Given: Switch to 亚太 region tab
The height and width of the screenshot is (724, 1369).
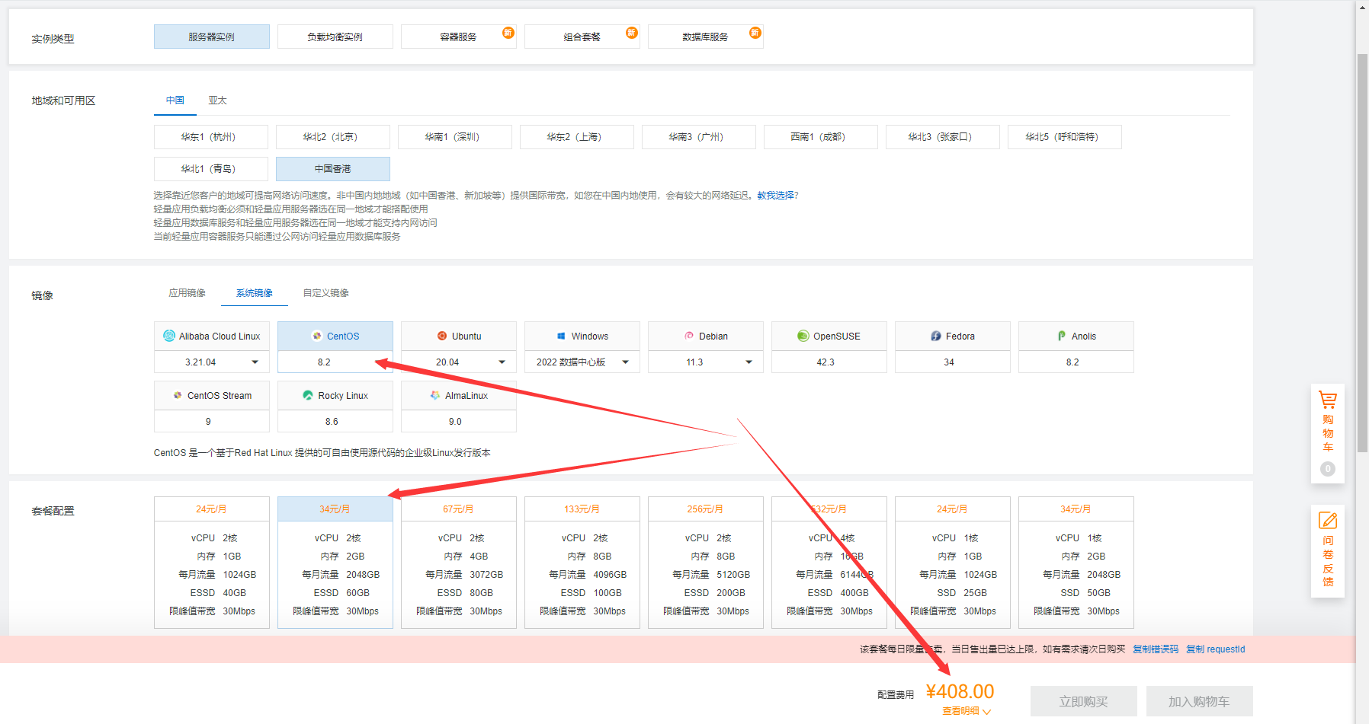Looking at the screenshot, I should pos(218,100).
